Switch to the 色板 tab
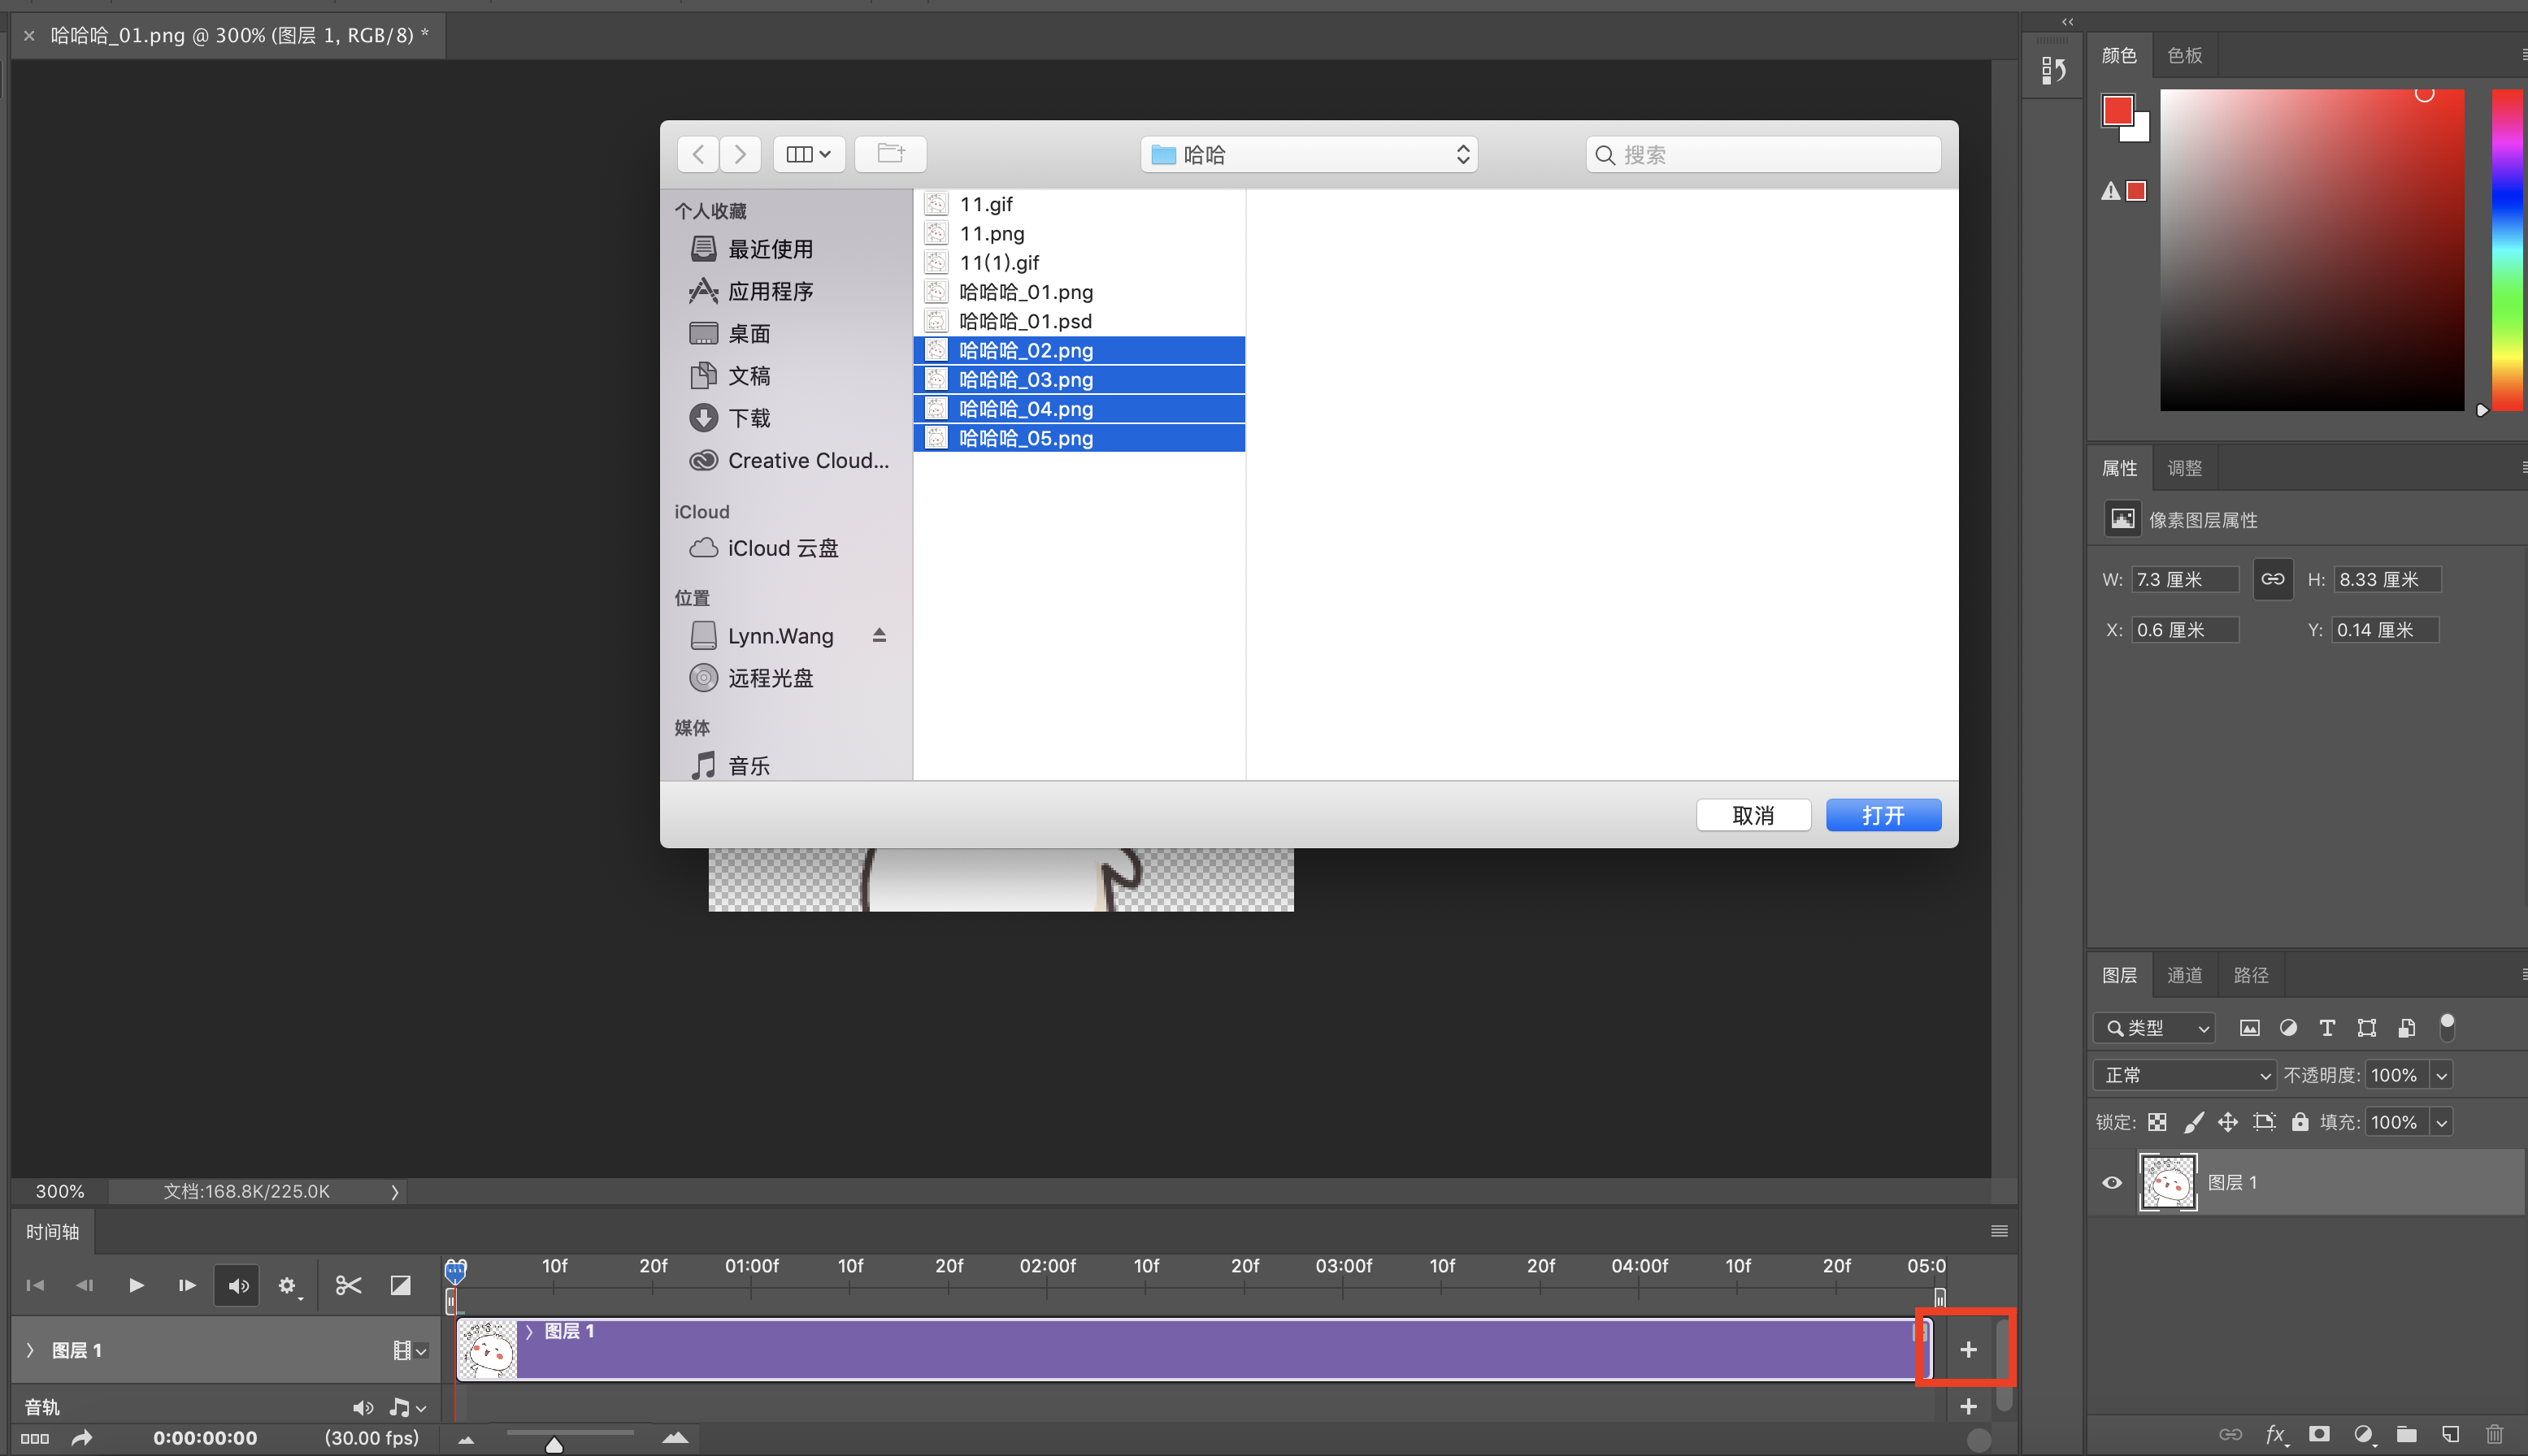This screenshot has height=1456, width=2528. tap(2184, 55)
